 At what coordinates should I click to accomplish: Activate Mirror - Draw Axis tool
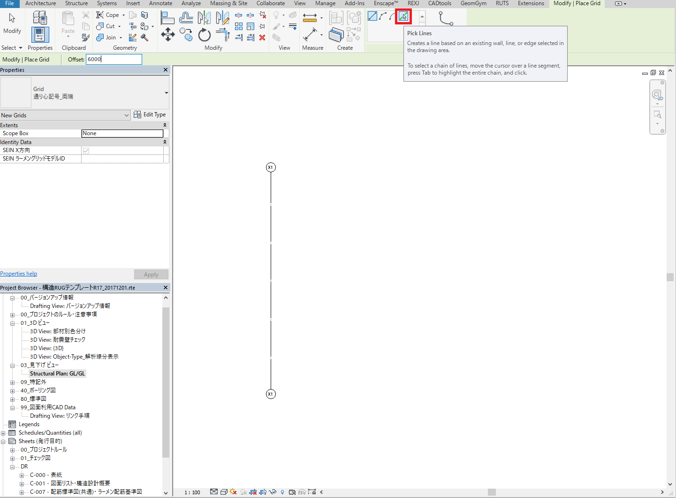(222, 18)
